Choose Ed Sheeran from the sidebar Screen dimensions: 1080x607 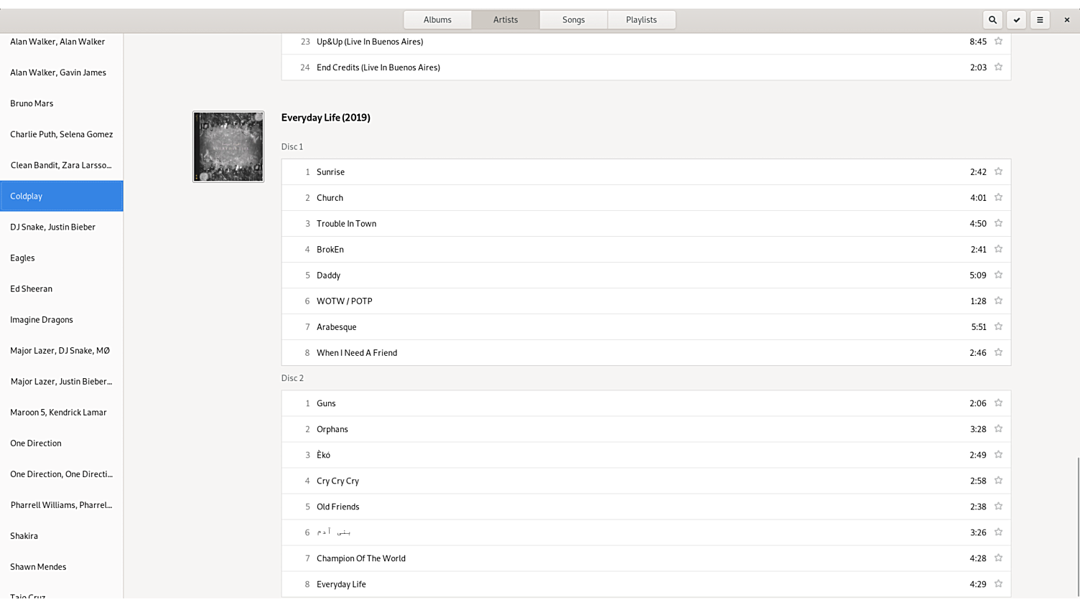(32, 289)
